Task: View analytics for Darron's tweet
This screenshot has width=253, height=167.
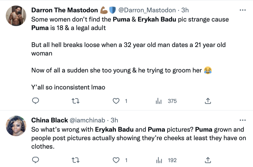Action: (x=158, y=101)
